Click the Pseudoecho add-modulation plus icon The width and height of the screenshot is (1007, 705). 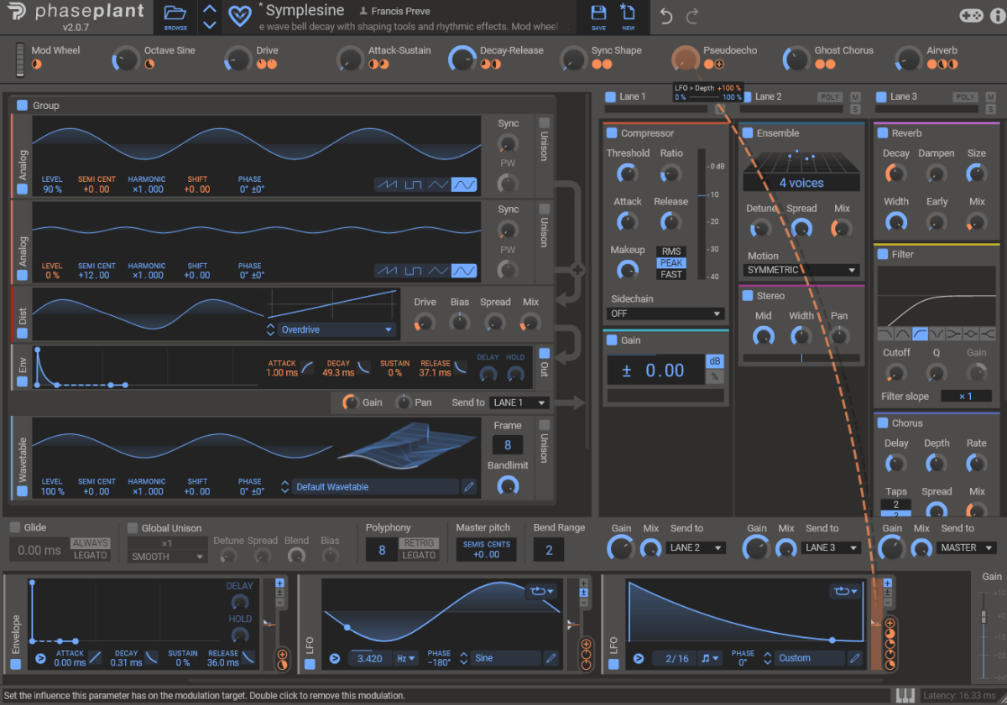719,64
